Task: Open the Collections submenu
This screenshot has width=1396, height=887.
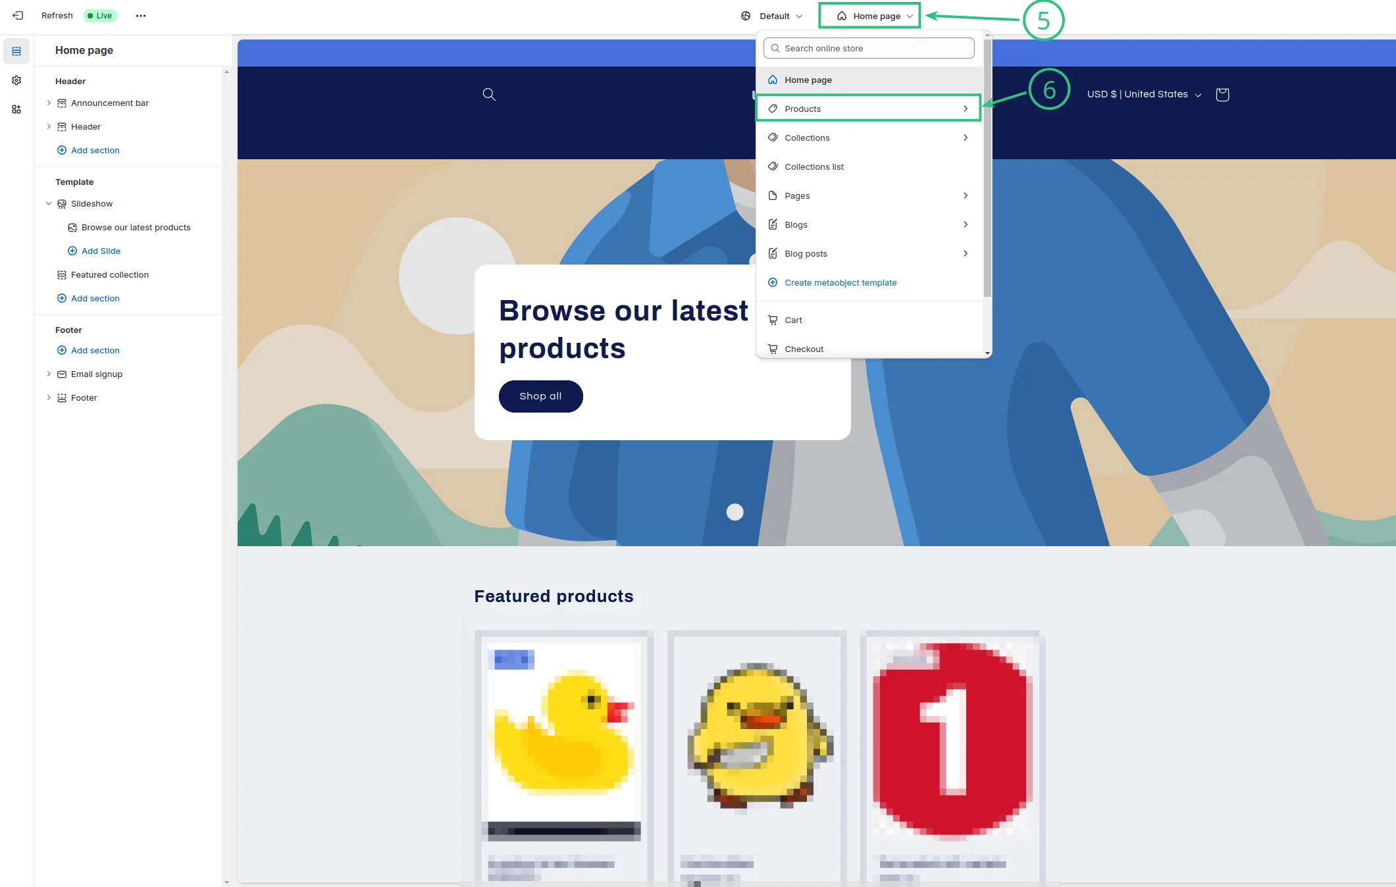Action: tap(869, 138)
